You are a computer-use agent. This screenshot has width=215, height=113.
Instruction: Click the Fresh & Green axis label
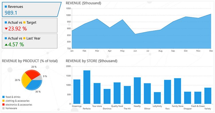coord(198,106)
